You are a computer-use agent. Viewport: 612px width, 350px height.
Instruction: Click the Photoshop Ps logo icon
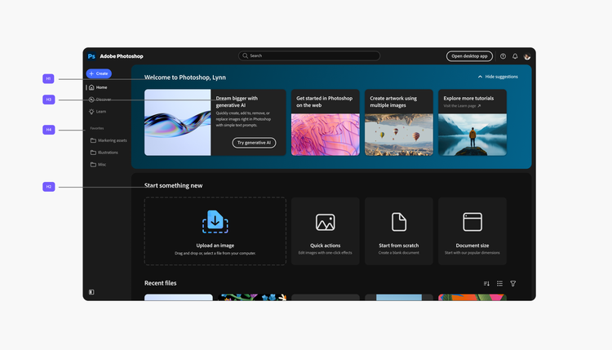[x=91, y=56]
